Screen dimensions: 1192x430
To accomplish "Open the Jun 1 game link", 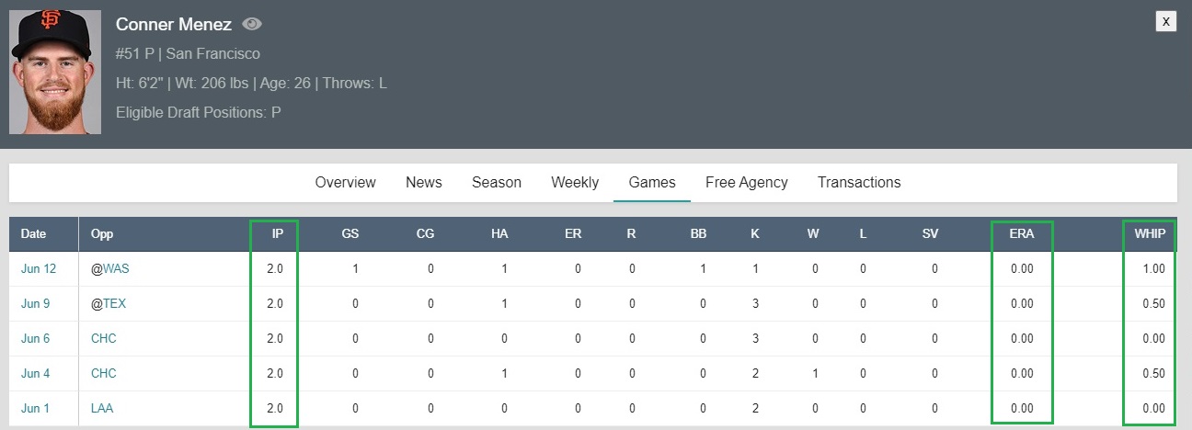I will (x=36, y=409).
